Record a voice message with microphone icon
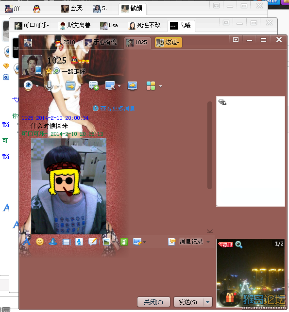289x312 pixels. point(79,242)
